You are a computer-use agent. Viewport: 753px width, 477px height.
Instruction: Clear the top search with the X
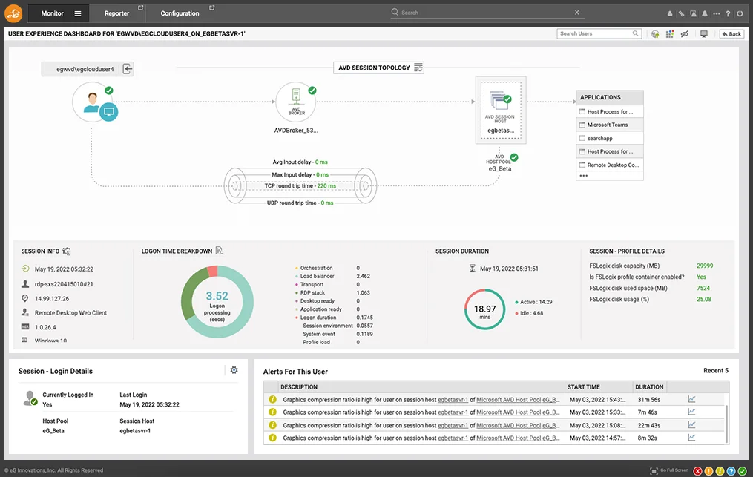(x=576, y=13)
